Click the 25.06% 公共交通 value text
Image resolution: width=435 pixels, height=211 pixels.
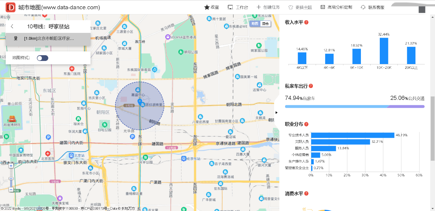(407, 98)
